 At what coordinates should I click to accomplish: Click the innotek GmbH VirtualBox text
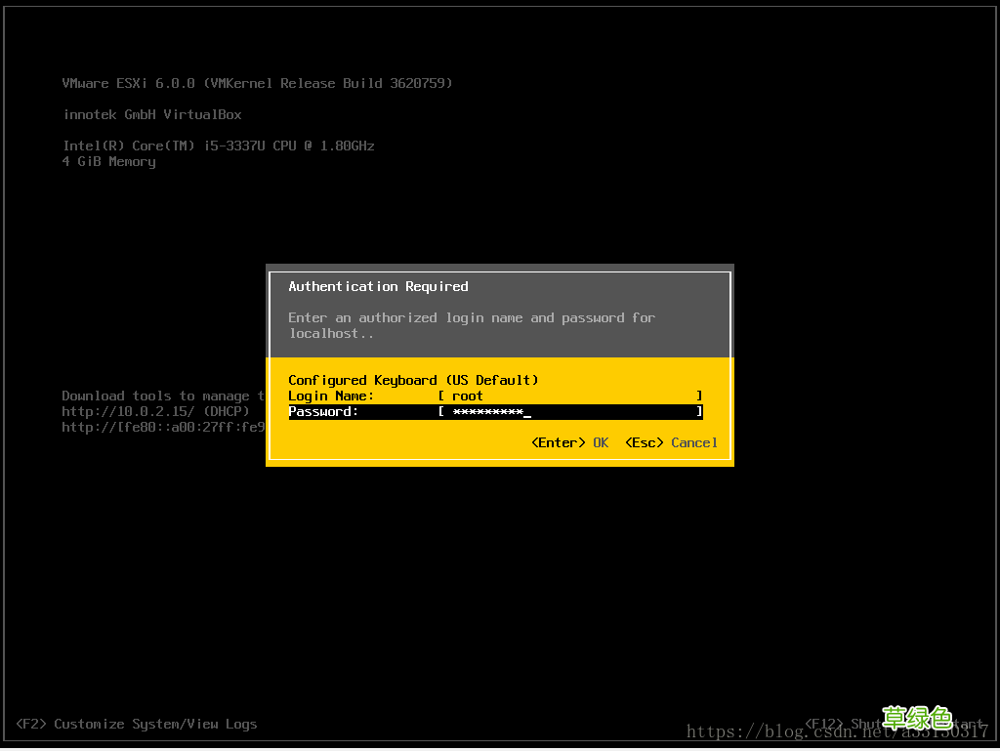tap(152, 115)
